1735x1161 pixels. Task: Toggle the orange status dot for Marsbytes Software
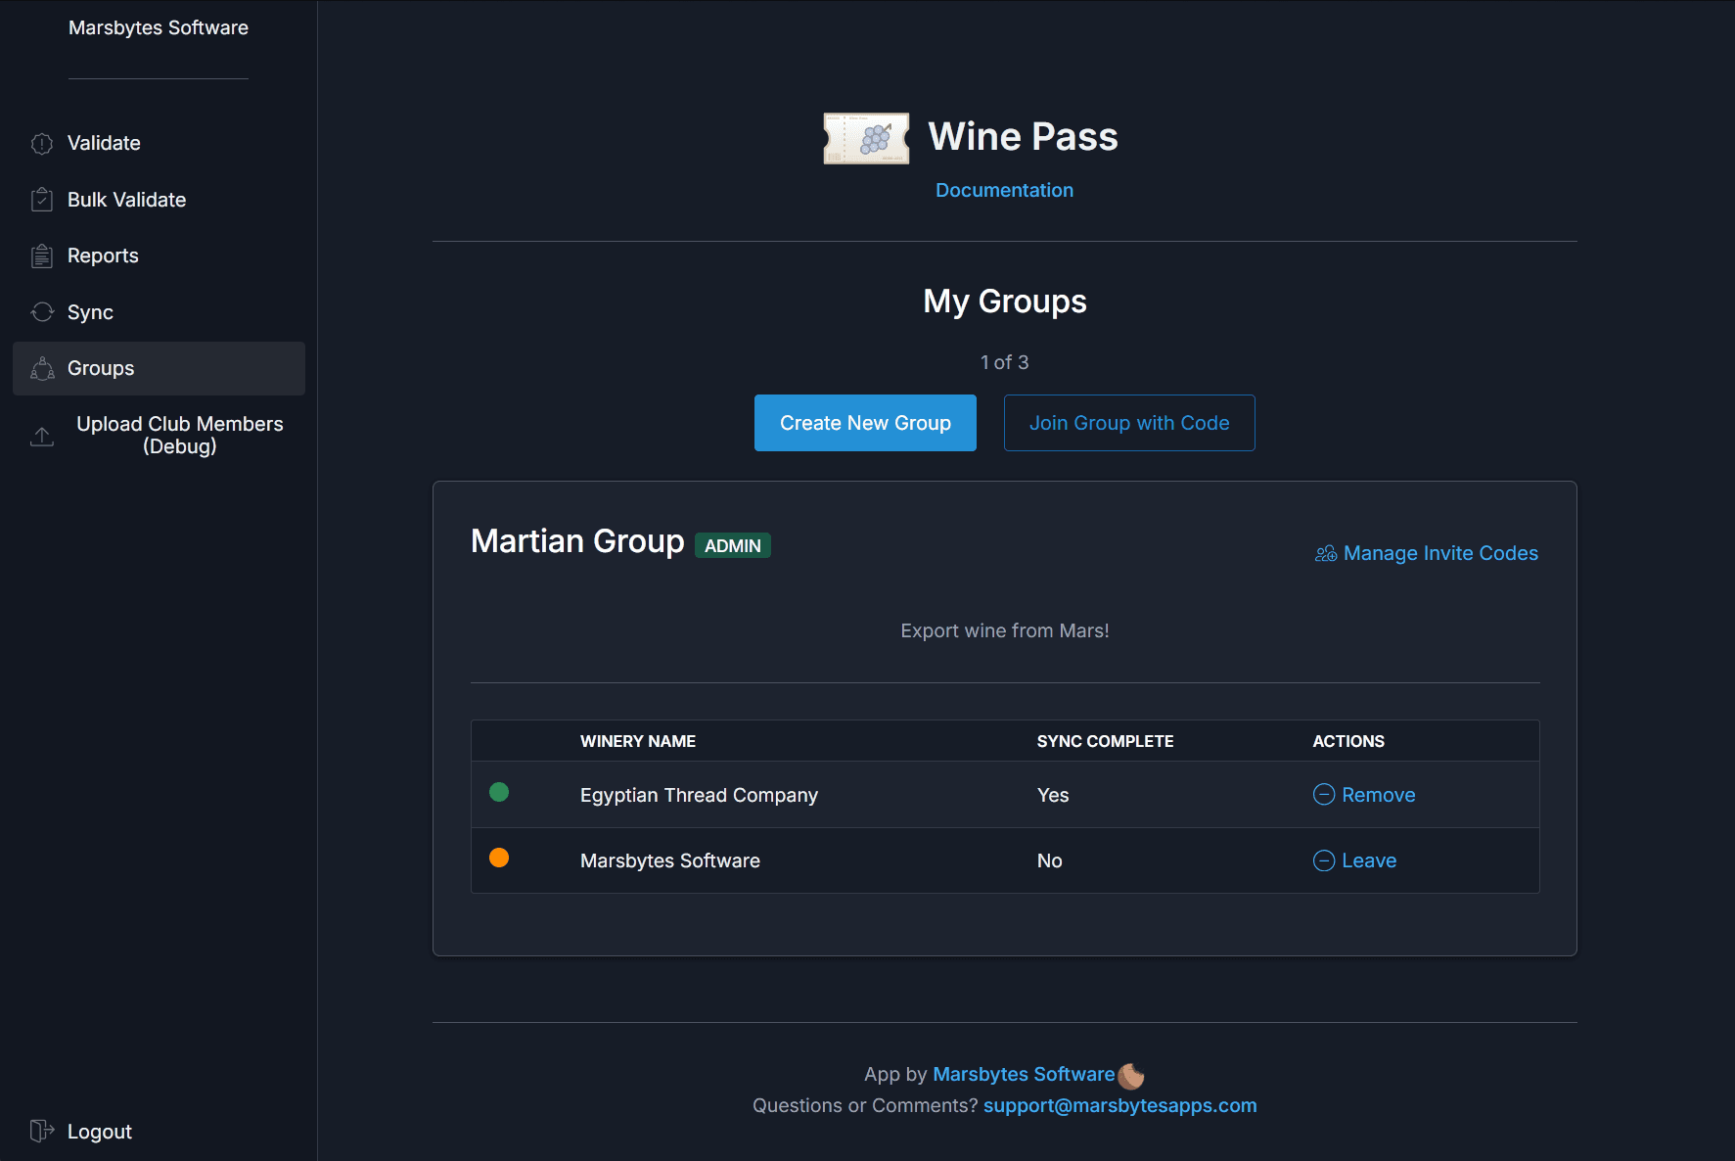499,858
